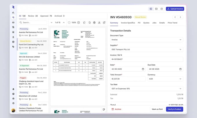Open the invoices list sidebar icon

[x=13, y=17]
